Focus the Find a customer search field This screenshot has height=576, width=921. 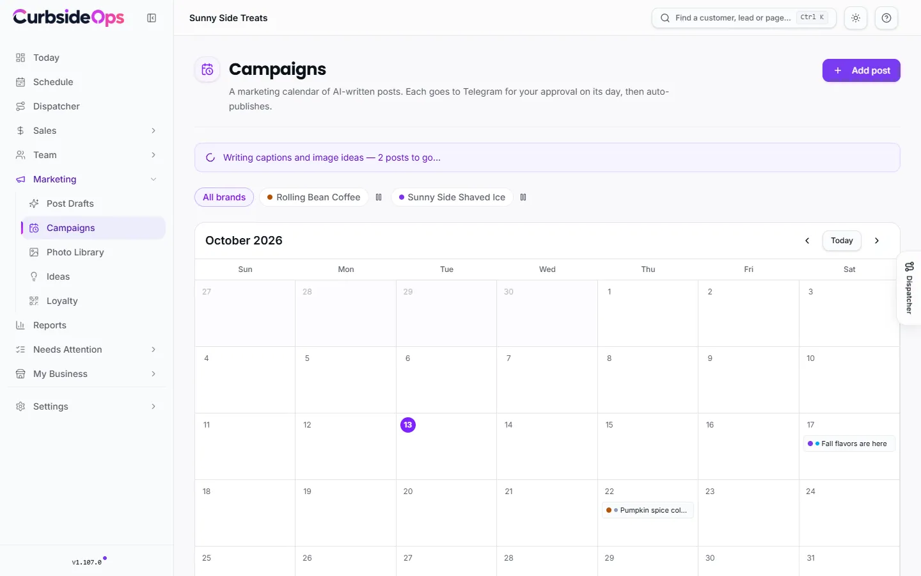pos(744,18)
